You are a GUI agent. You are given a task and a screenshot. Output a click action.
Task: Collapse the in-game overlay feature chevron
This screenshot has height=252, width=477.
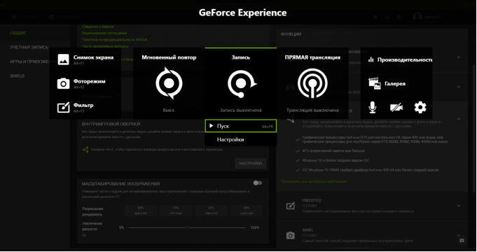[x=459, y=119]
